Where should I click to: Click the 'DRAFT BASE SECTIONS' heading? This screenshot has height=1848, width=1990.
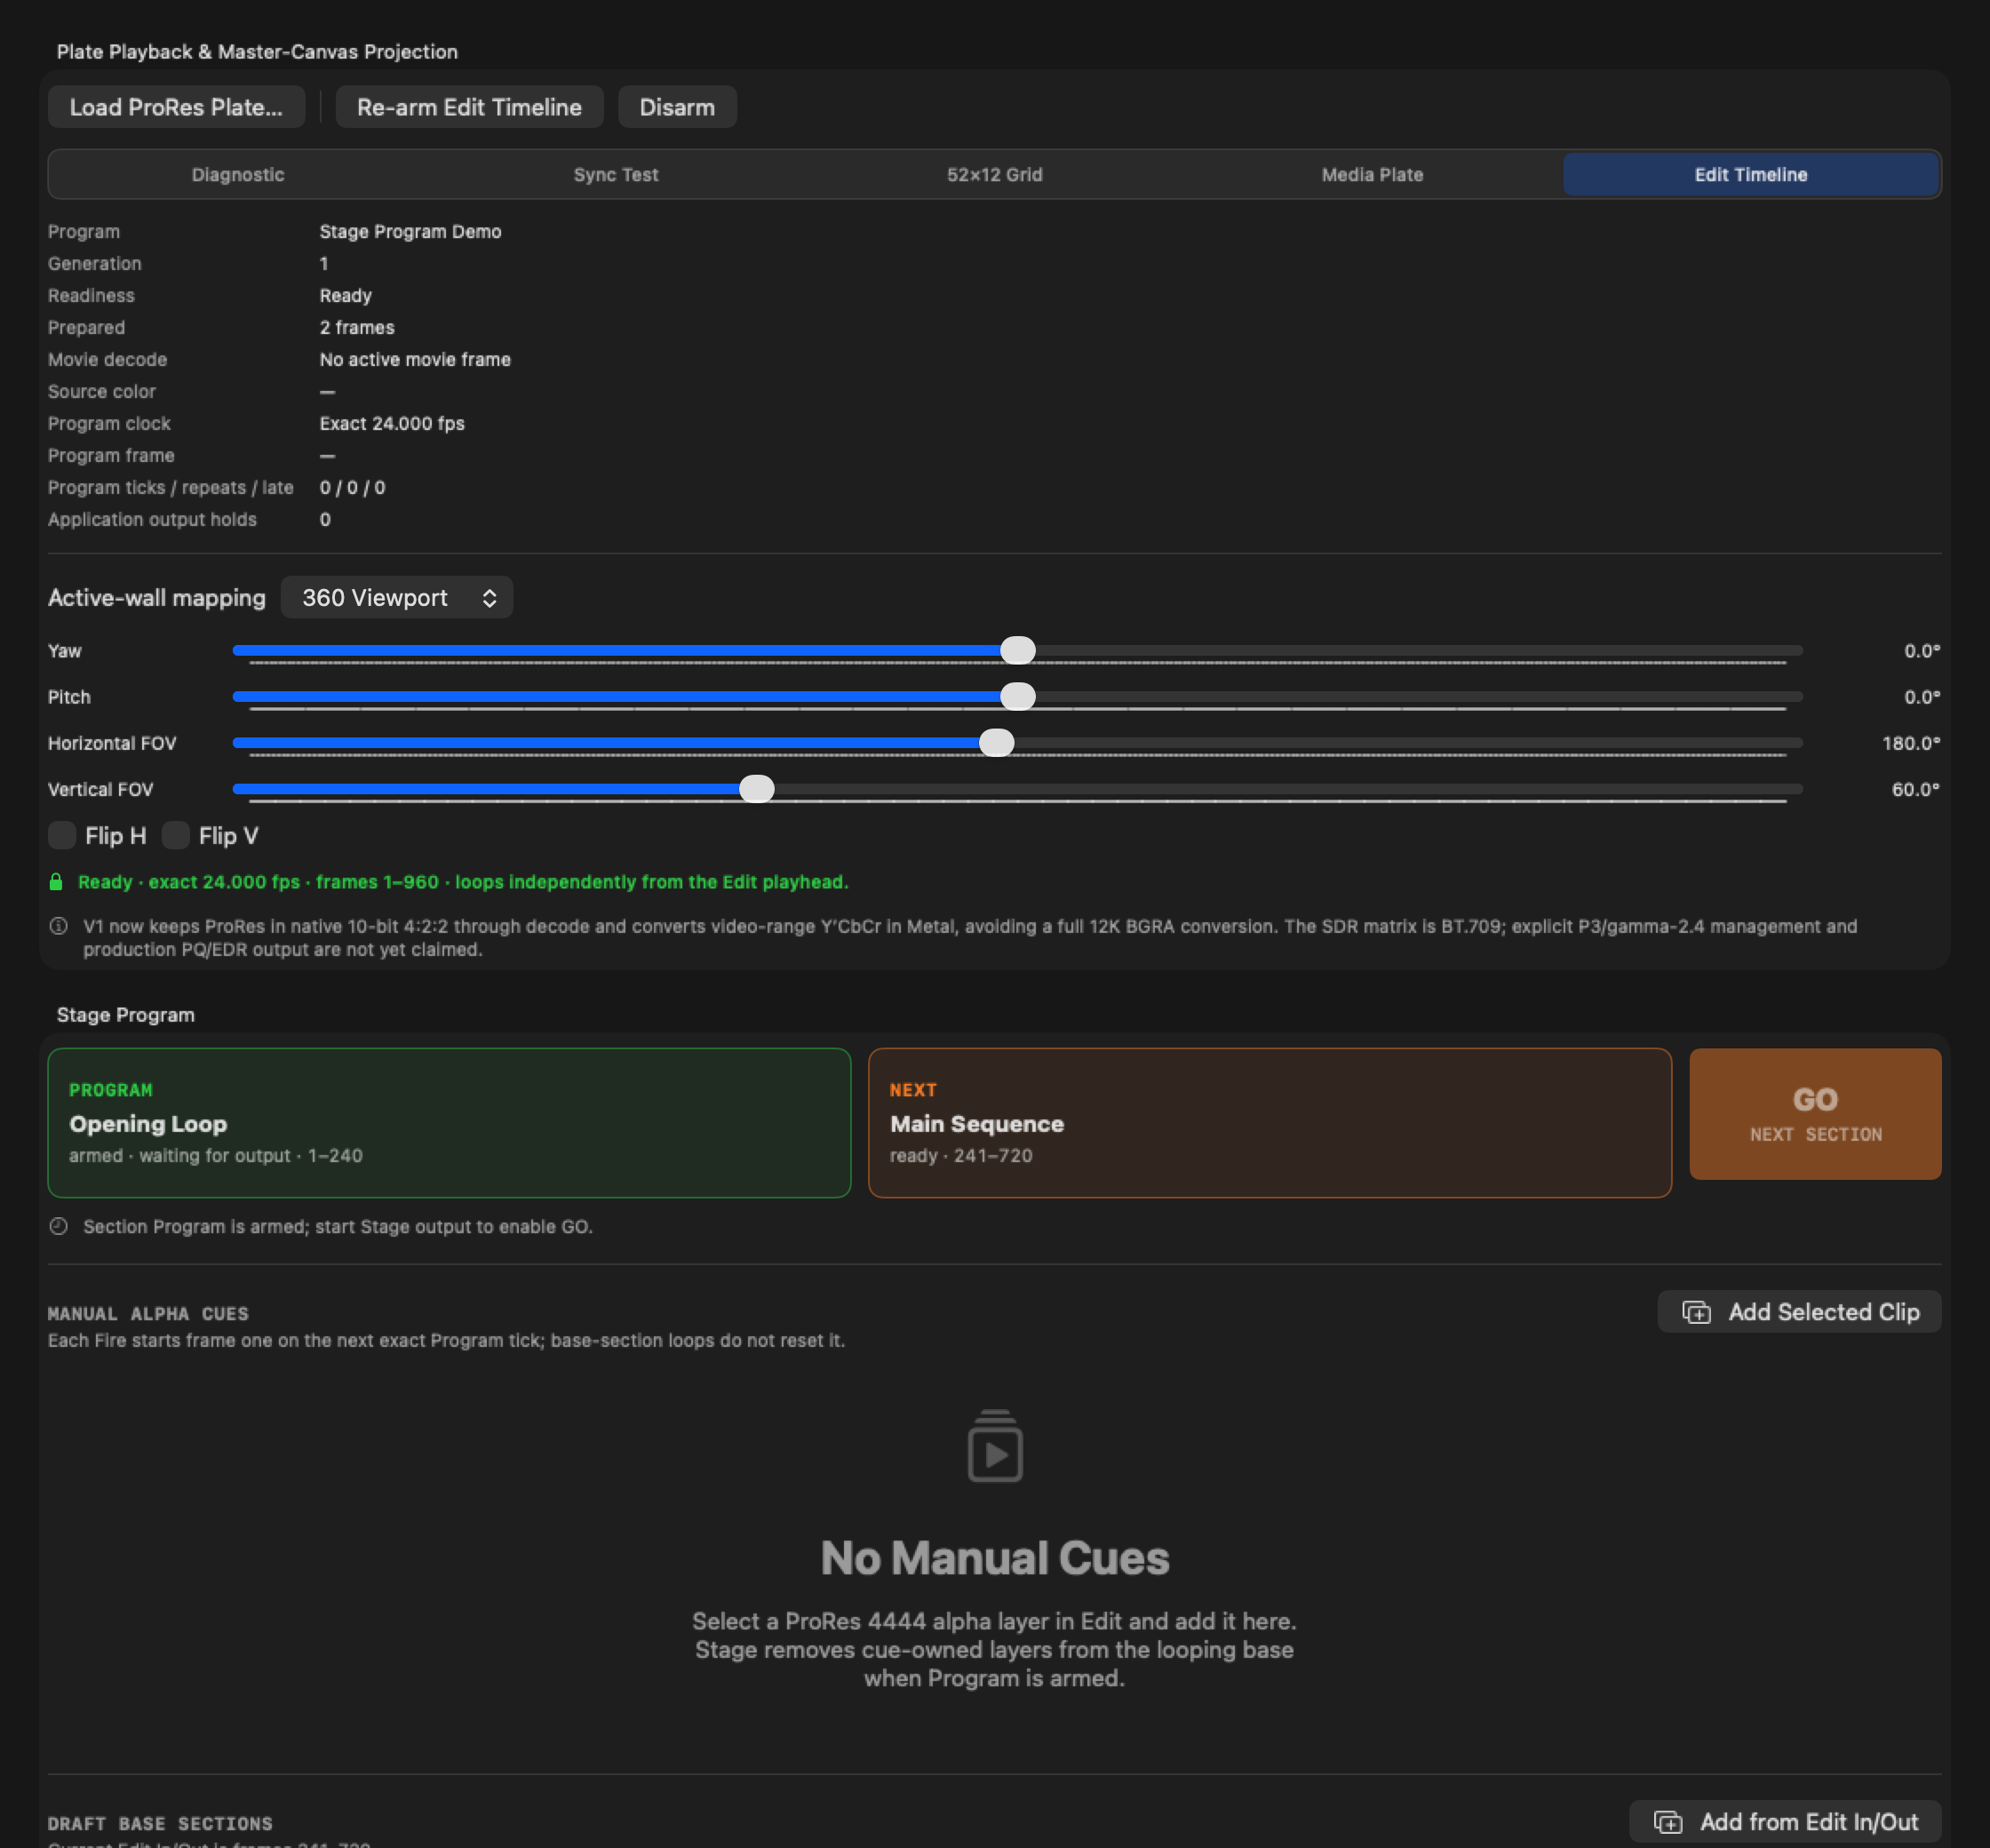pyautogui.click(x=160, y=1823)
